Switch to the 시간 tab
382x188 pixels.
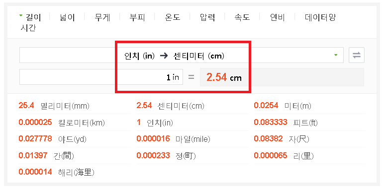click(28, 28)
